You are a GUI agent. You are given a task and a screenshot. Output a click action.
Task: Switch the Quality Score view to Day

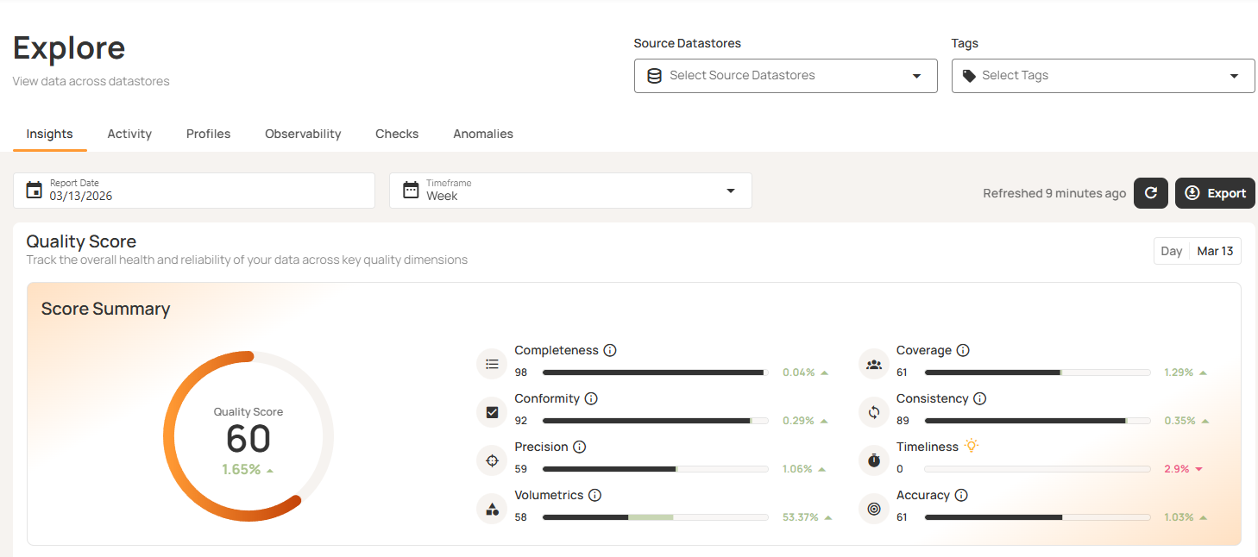pyautogui.click(x=1171, y=251)
